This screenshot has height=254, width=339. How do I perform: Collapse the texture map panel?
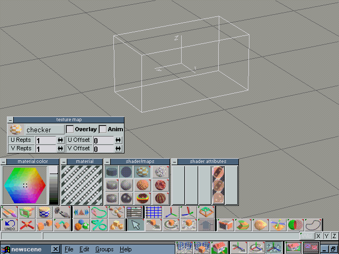[x=10, y=120]
